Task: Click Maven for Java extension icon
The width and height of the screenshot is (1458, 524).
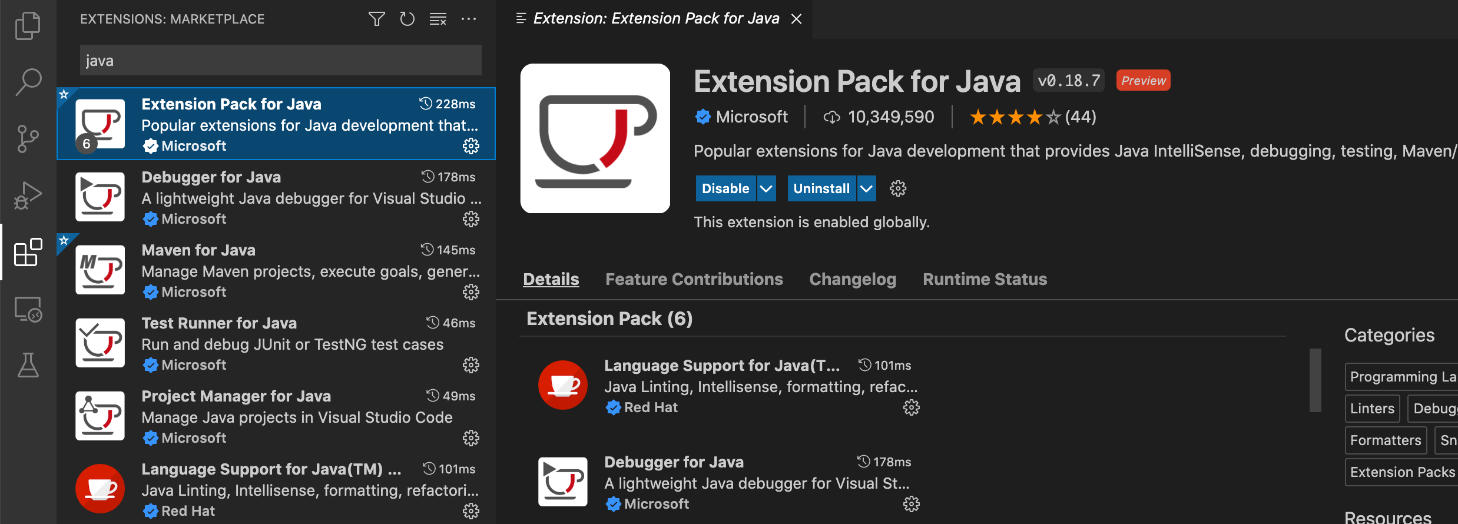Action: click(100, 270)
